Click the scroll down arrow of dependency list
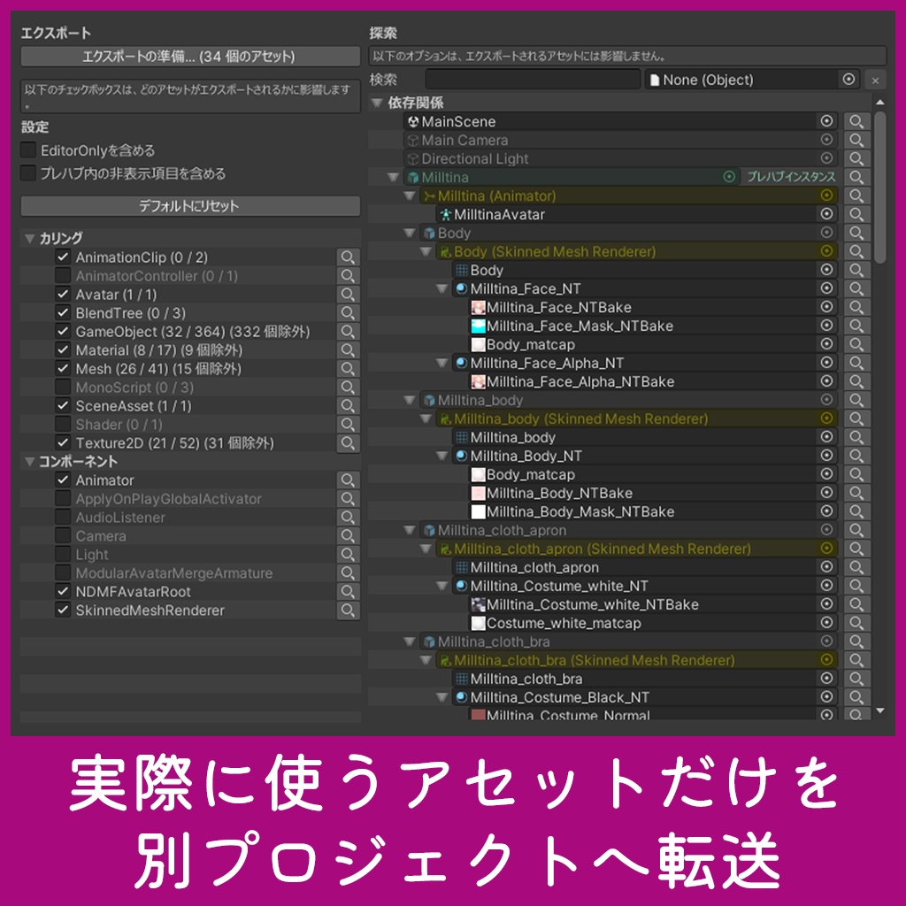This screenshot has width=906, height=906. (880, 710)
